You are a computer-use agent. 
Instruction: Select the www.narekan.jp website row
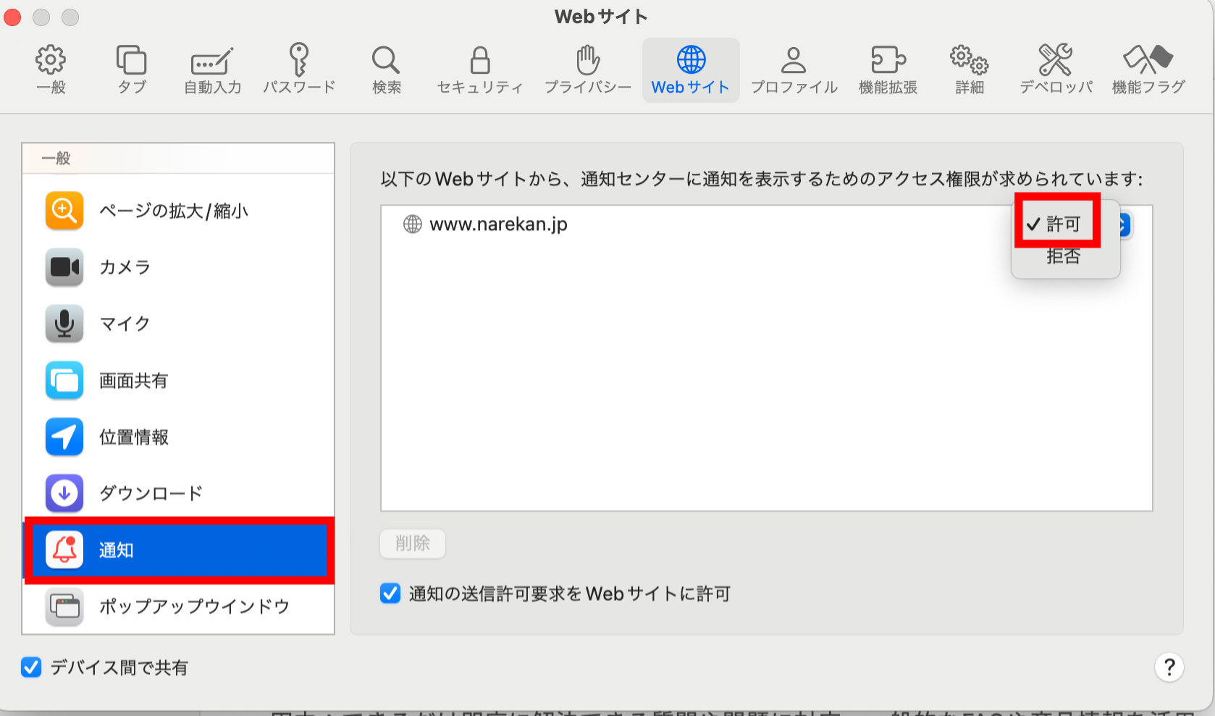[x=496, y=224]
